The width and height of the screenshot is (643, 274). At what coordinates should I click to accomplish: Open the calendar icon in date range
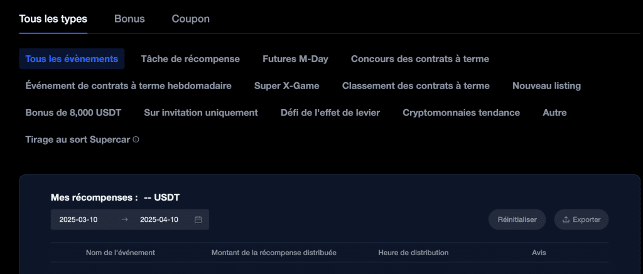pos(198,219)
